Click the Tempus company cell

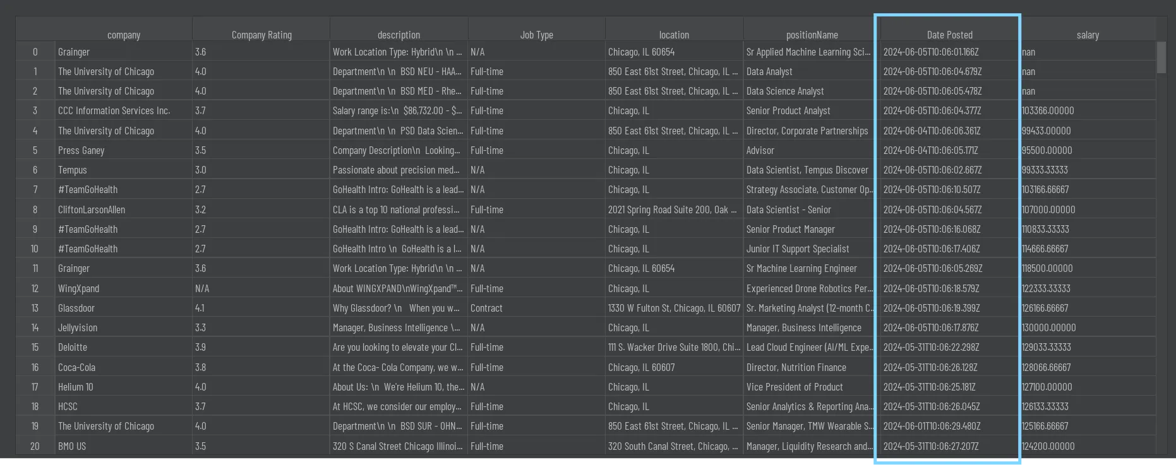(x=124, y=170)
